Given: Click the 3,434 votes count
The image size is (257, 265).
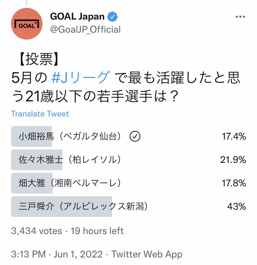Looking at the screenshot, I should point(37,231).
